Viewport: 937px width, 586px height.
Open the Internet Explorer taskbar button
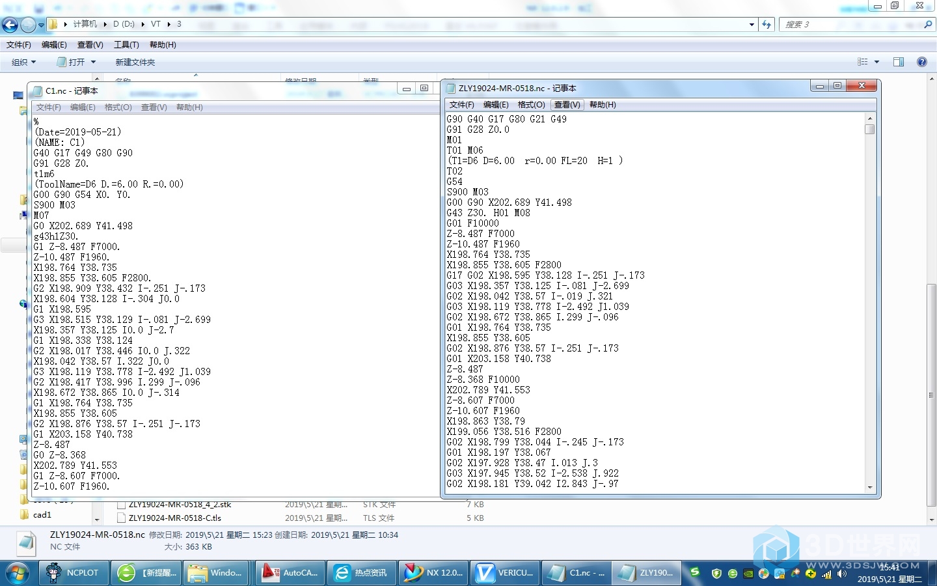point(361,573)
